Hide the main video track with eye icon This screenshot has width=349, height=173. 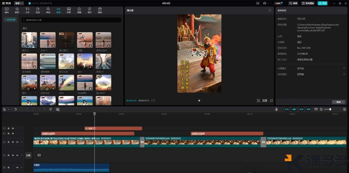pyautogui.click(x=13, y=142)
